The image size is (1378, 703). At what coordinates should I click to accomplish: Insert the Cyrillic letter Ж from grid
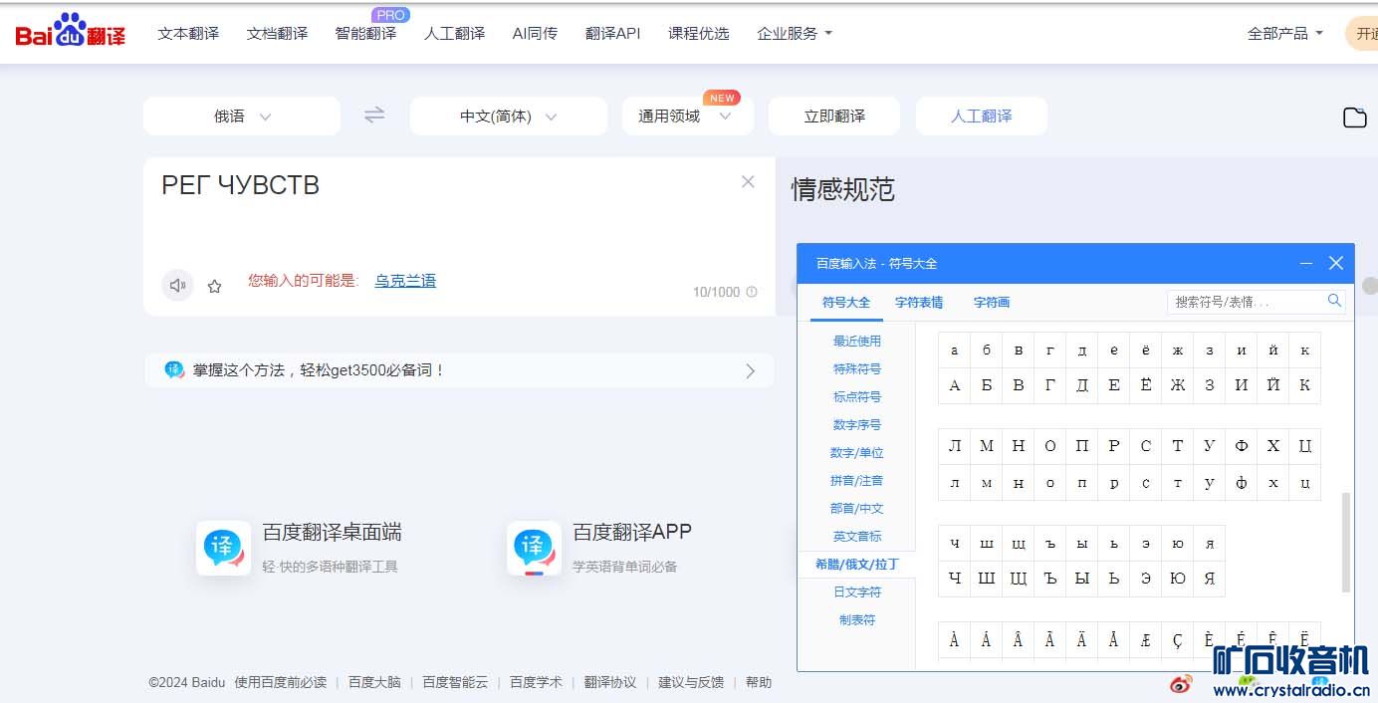[x=1178, y=385]
